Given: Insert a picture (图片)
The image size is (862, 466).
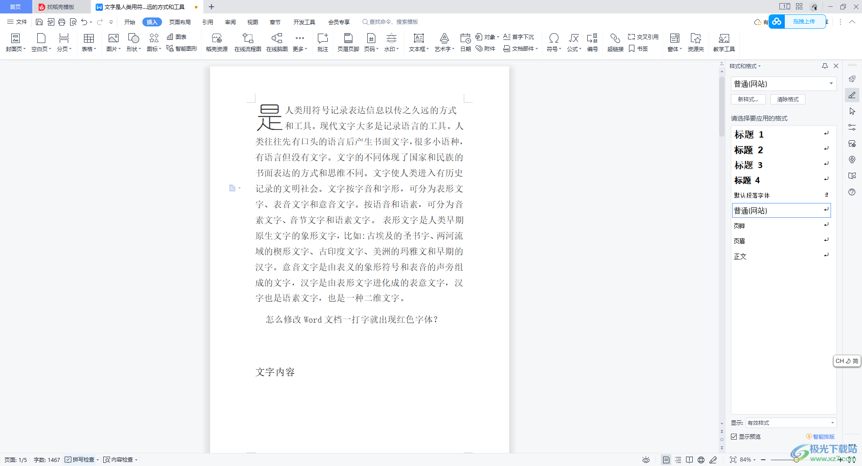Looking at the screenshot, I should point(114,43).
